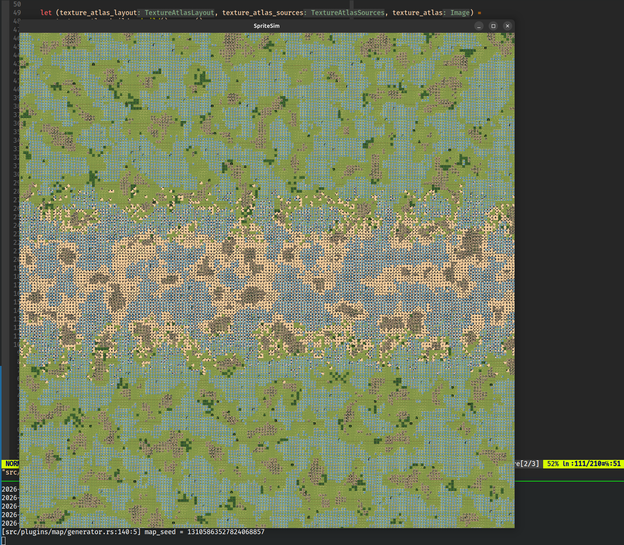Click the [2/3] indicator in the statusline
Screen dimensions: 624x545
(x=529, y=464)
